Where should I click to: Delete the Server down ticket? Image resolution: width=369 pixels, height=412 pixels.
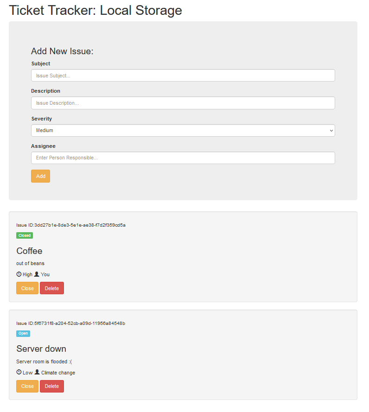51,386
